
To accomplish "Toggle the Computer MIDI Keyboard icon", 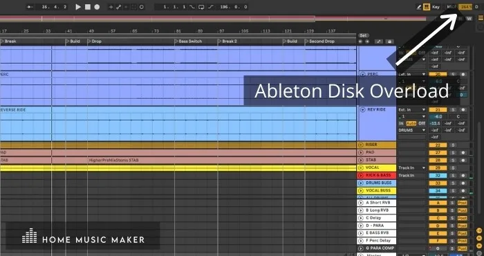I will tap(427, 7).
